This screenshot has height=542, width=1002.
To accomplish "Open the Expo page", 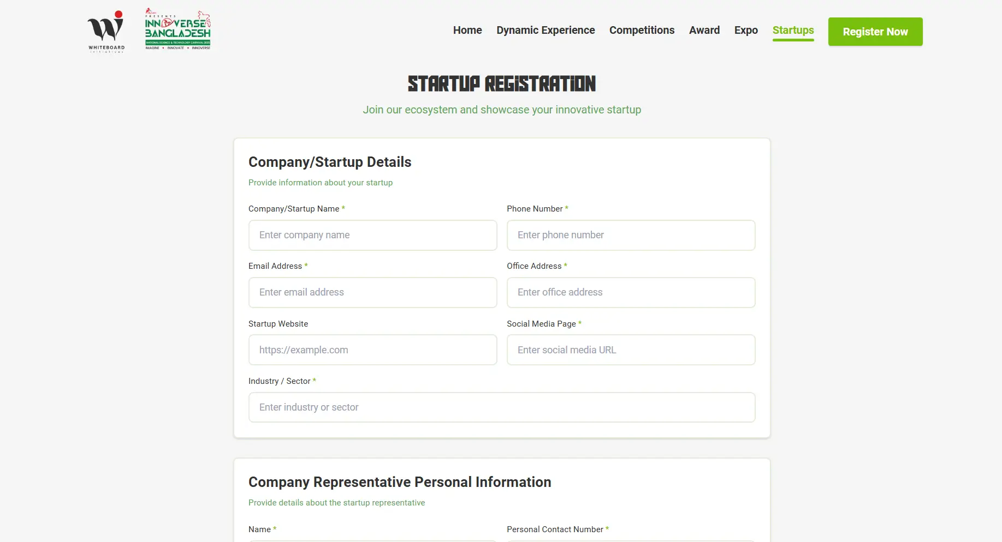I will click(x=746, y=31).
